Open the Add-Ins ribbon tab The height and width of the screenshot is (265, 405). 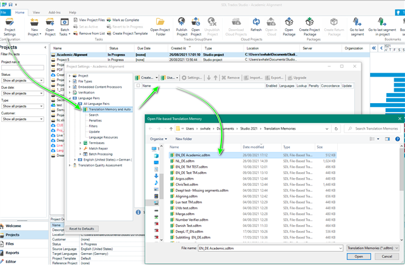coord(54,12)
